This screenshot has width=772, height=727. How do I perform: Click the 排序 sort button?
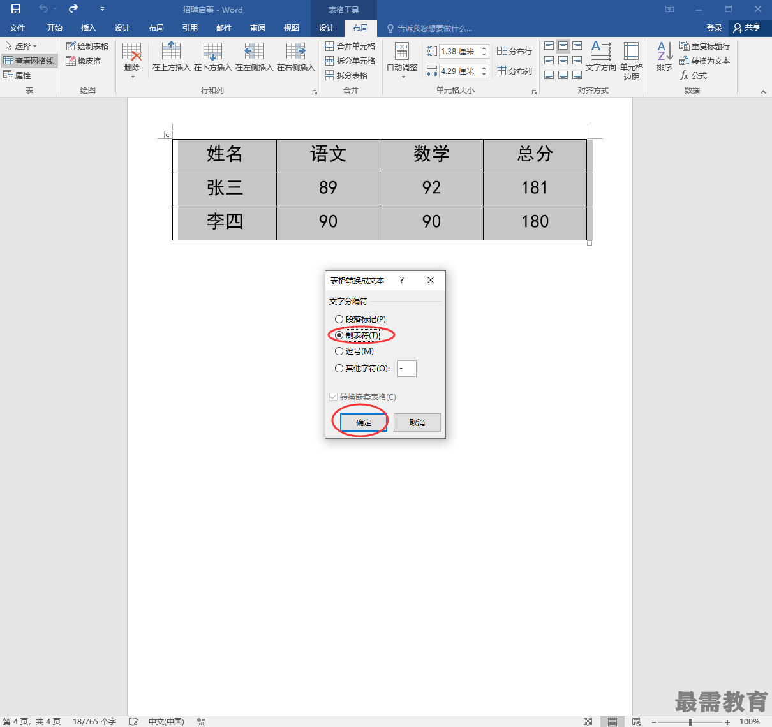coord(664,57)
